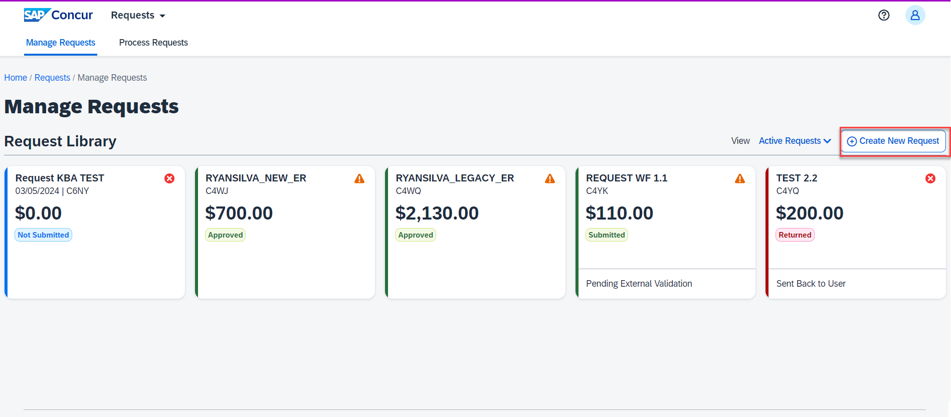Go to Home breadcrumb link

click(16, 78)
